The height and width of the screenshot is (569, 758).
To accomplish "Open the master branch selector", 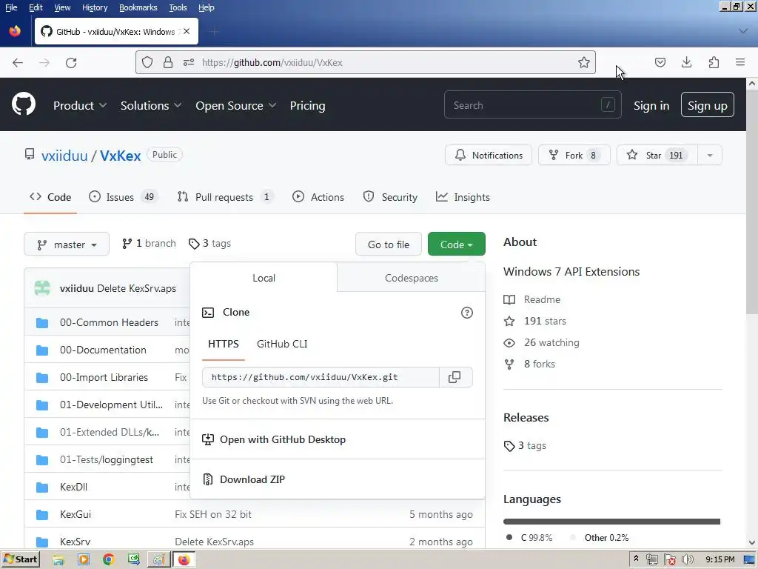I will tap(66, 244).
